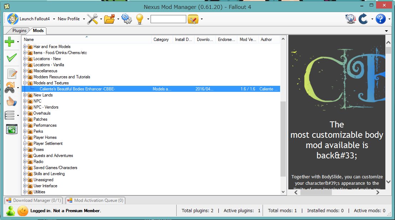Open the folders icon in toolbar
The height and width of the screenshot is (220, 395).
pos(109,19)
